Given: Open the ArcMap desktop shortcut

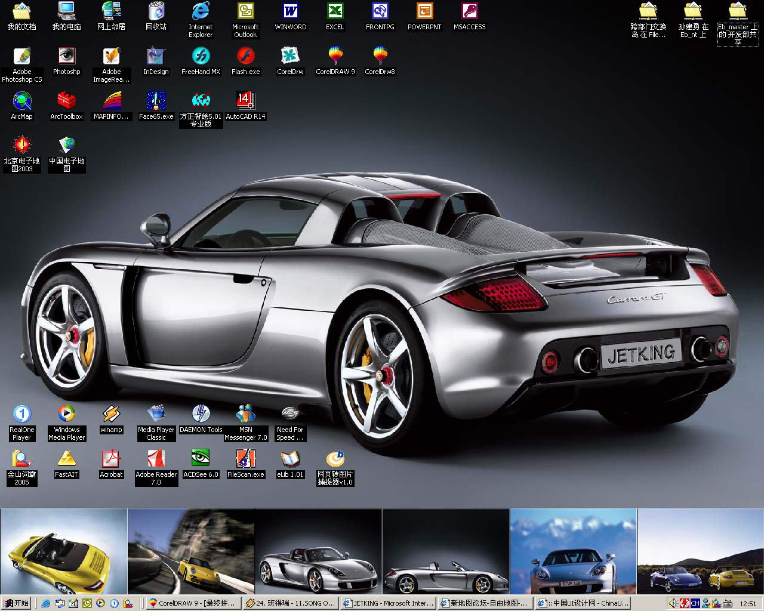Looking at the screenshot, I should click(22, 101).
